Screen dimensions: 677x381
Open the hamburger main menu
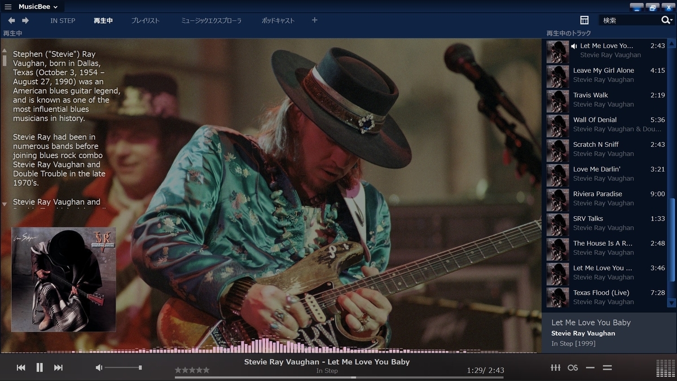8,7
